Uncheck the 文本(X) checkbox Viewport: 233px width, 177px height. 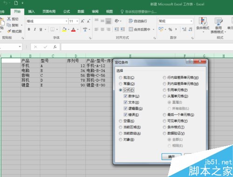pyautogui.click(x=125, y=102)
